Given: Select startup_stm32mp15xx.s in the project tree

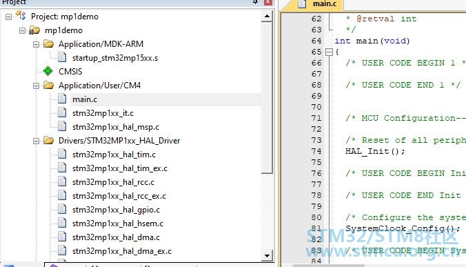Looking at the screenshot, I should click(x=115, y=58).
